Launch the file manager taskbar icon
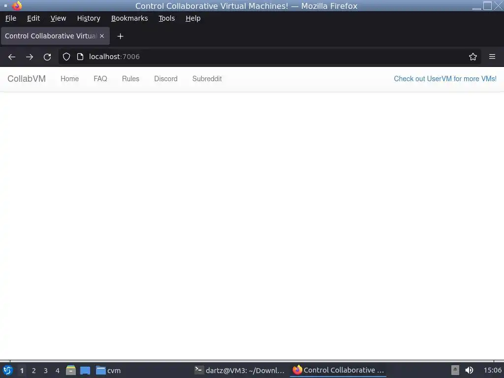 [71, 370]
